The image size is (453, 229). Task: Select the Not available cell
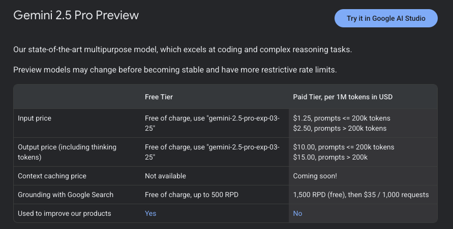coord(165,176)
